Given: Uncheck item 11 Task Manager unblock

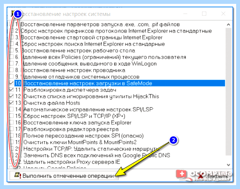Looking at the screenshot, I should coord(11,90).
